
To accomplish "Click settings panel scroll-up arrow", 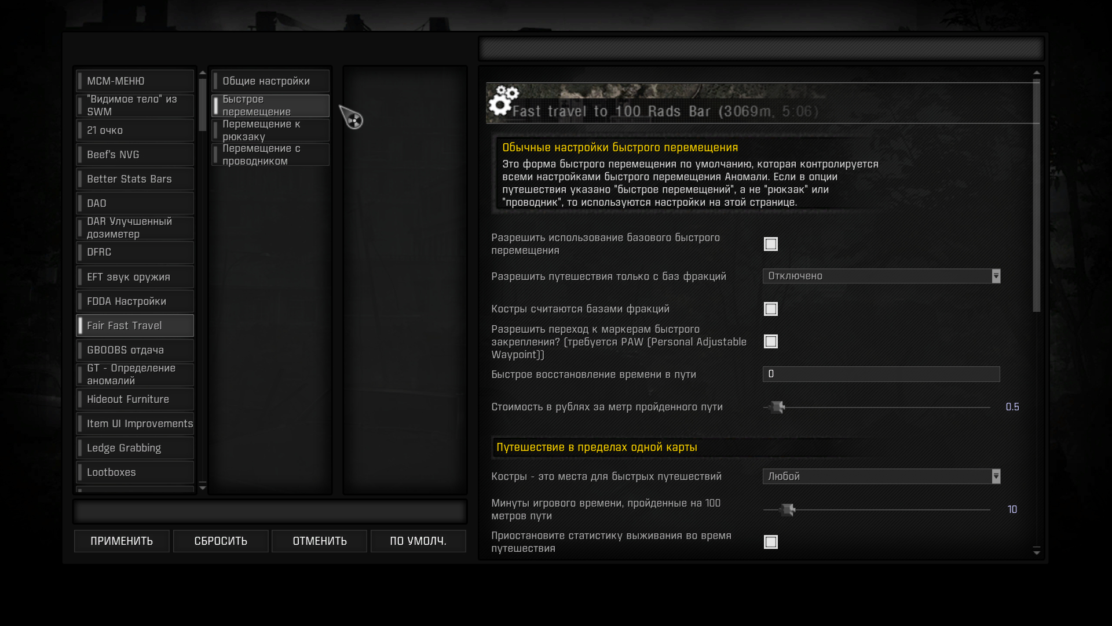I will (1037, 73).
